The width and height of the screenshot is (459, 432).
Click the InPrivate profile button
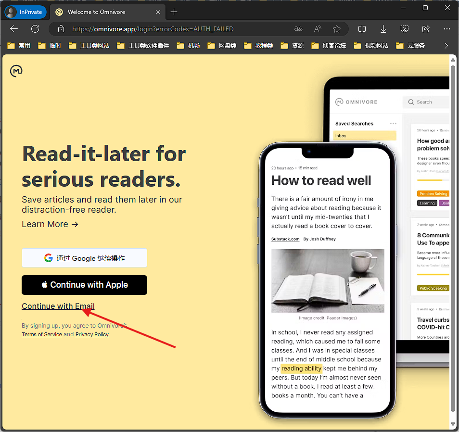point(25,12)
